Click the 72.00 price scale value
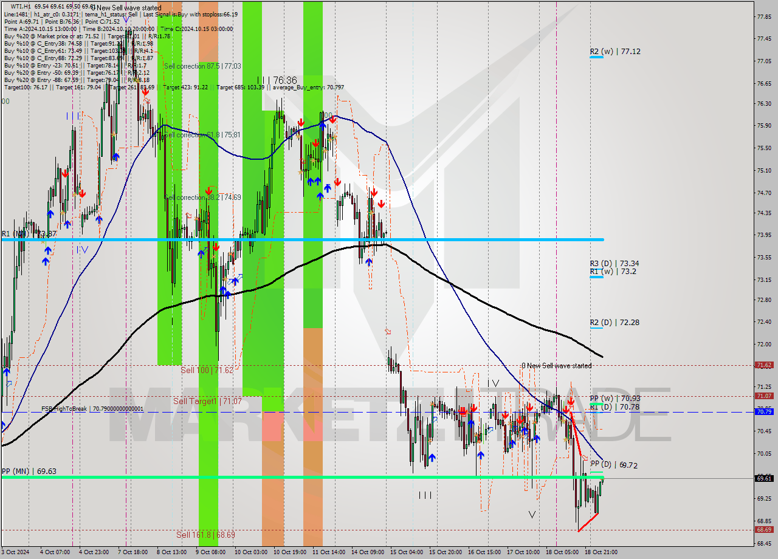Screen dimensions: 778x559 [764, 345]
